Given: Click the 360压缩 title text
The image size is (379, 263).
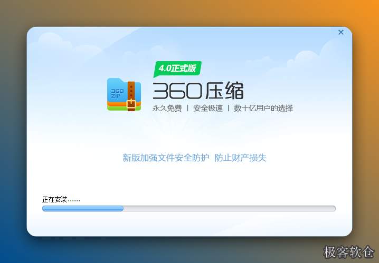Looking at the screenshot, I should click(198, 91).
